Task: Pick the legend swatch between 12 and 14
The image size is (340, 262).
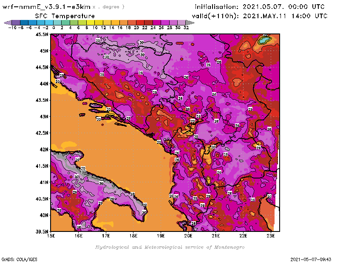Action: (107, 22)
